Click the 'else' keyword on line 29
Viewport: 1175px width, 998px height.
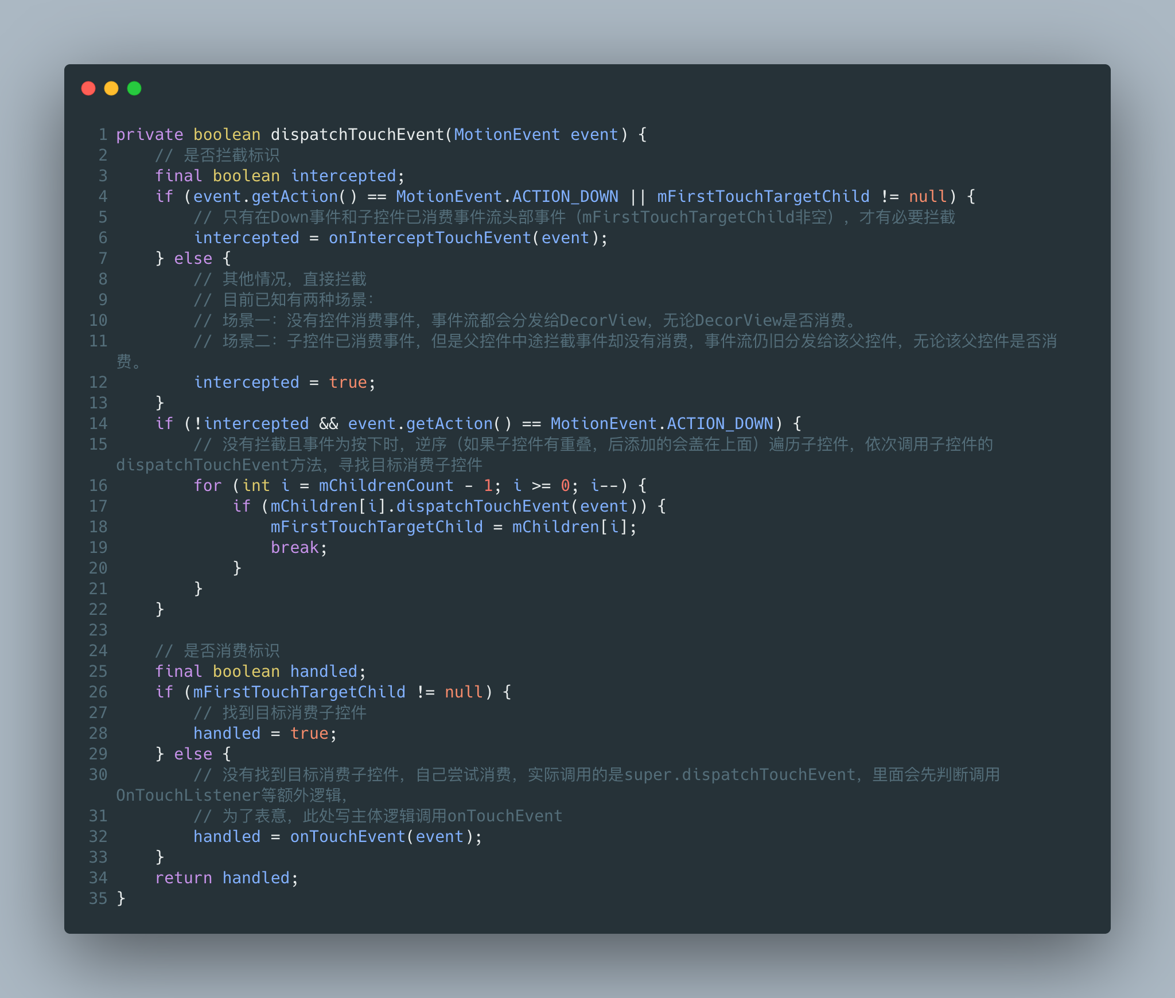[x=193, y=754]
